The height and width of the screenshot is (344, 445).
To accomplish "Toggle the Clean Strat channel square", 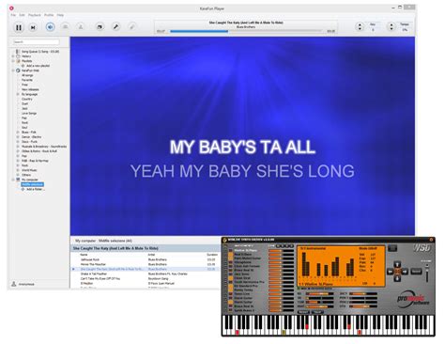I will [x=231, y=278].
